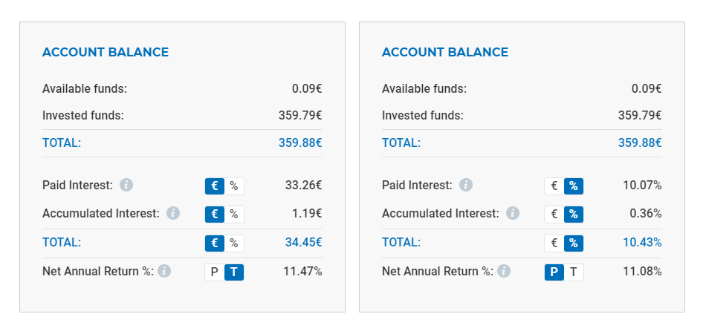Click the 10.43% total interest value
The width and height of the screenshot is (706, 334).
coord(643,242)
